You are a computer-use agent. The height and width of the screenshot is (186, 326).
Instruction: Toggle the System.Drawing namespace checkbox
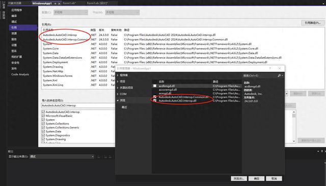(43, 139)
